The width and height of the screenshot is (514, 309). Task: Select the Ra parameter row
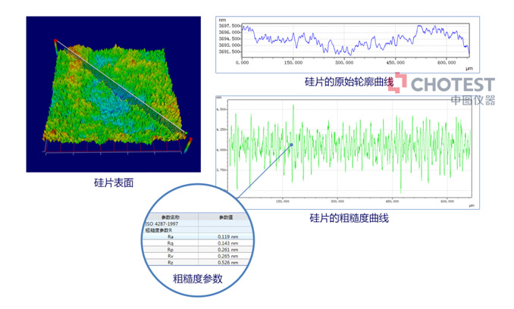[169, 237]
